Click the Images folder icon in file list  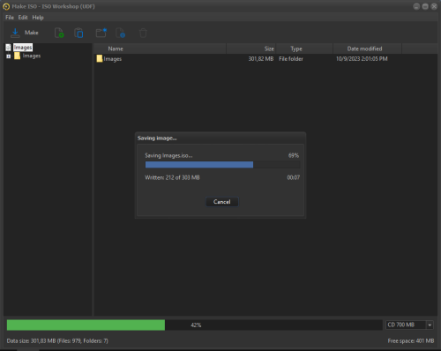click(x=100, y=58)
